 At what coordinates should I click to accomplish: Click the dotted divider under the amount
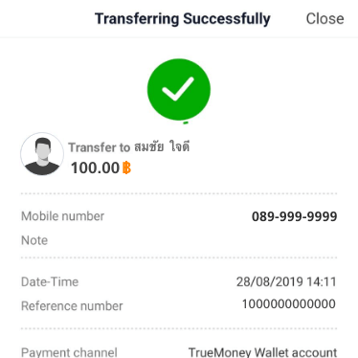[179, 193]
